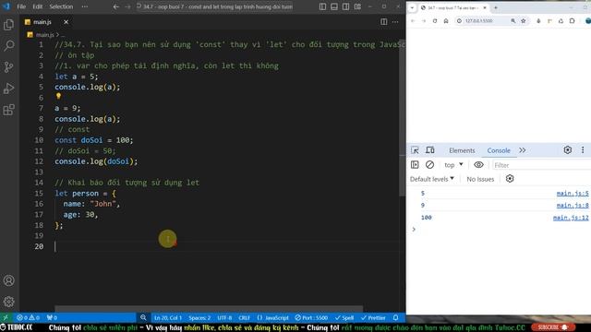Open Manage gear in VS Code activity bar
This screenshot has height=332, width=591.
coord(8,302)
